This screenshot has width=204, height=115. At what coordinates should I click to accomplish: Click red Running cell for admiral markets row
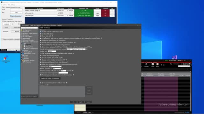tap(105, 11)
